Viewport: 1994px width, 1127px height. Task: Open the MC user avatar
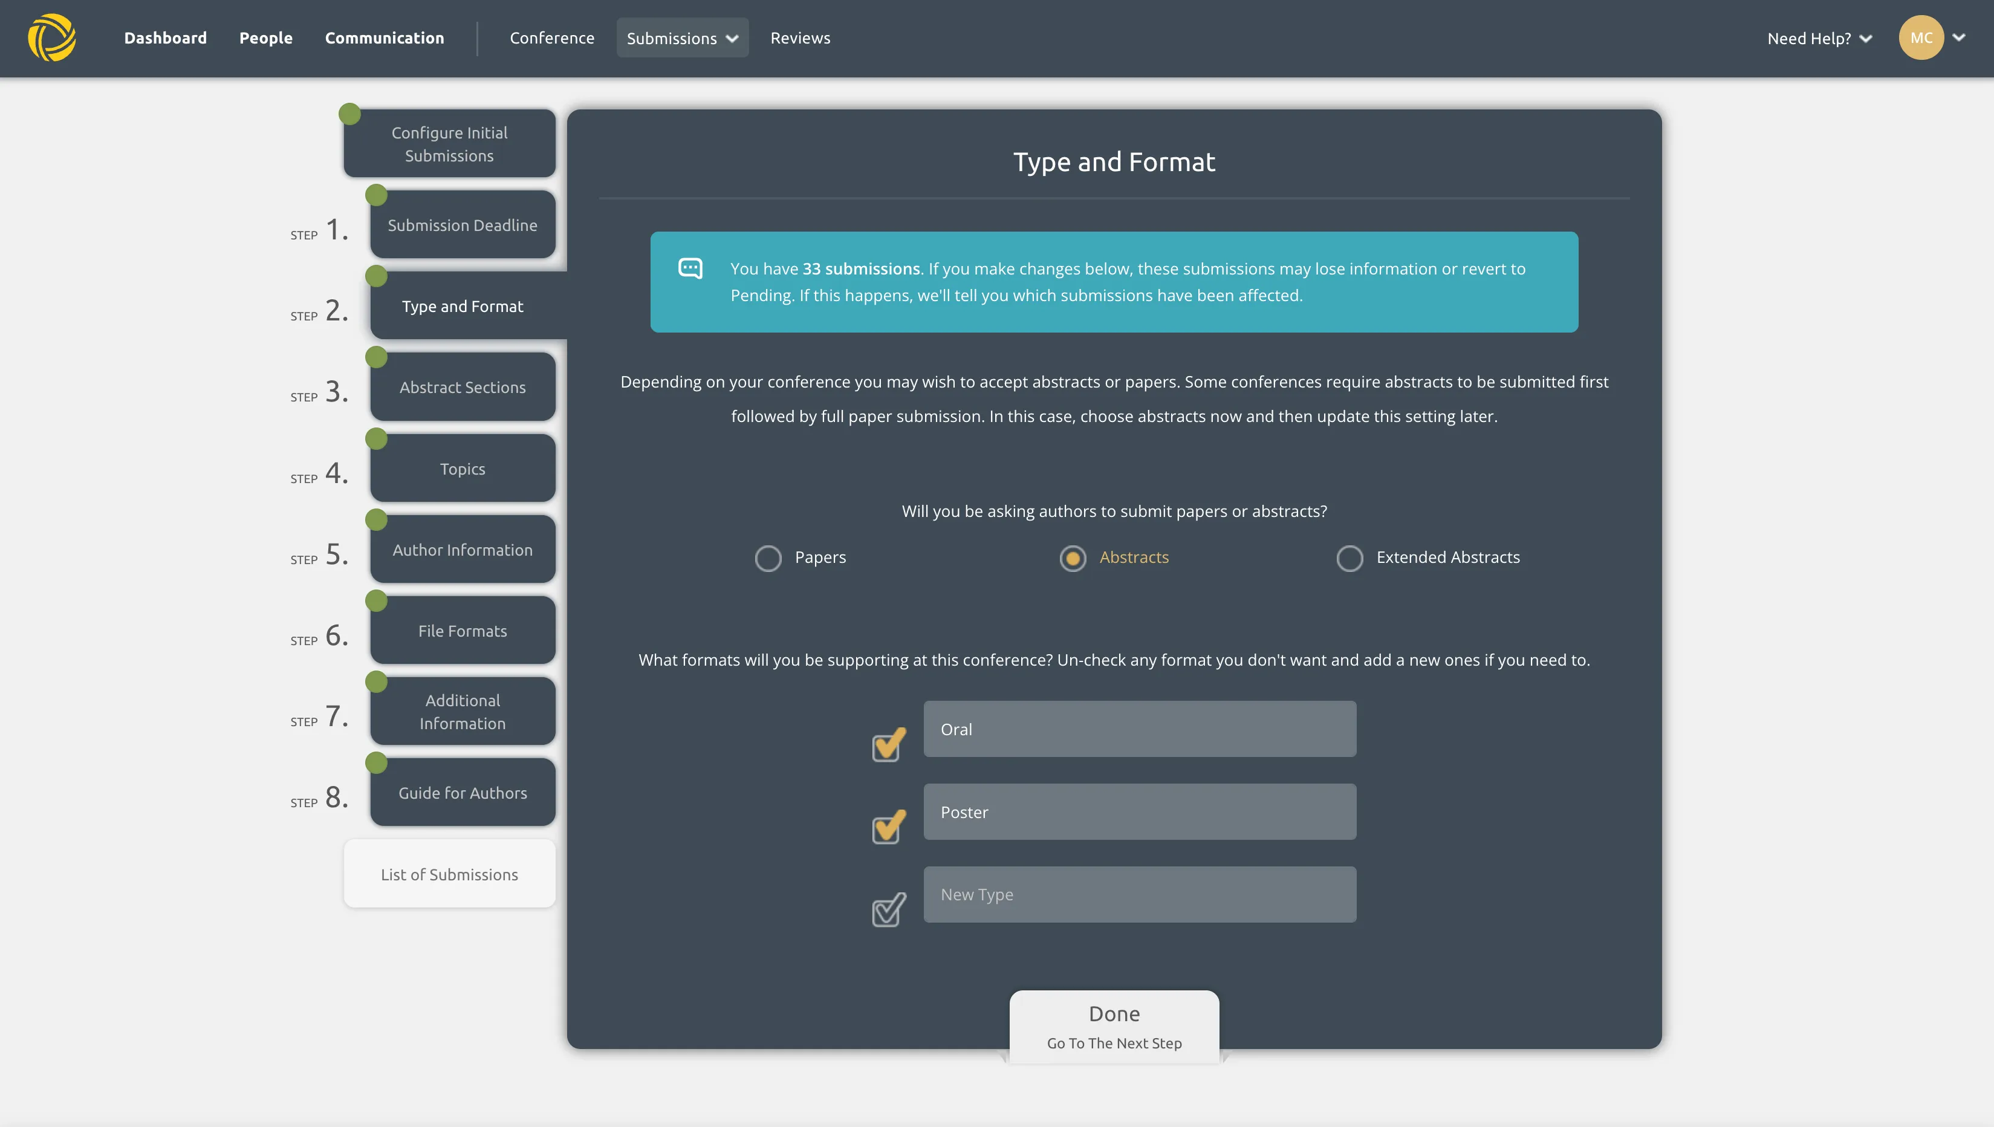tap(1920, 38)
